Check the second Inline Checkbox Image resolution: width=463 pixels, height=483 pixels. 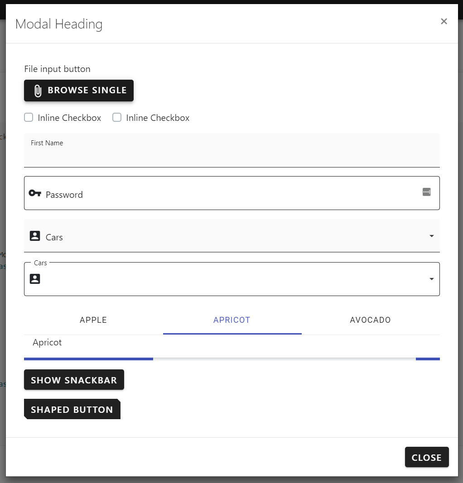117,117
